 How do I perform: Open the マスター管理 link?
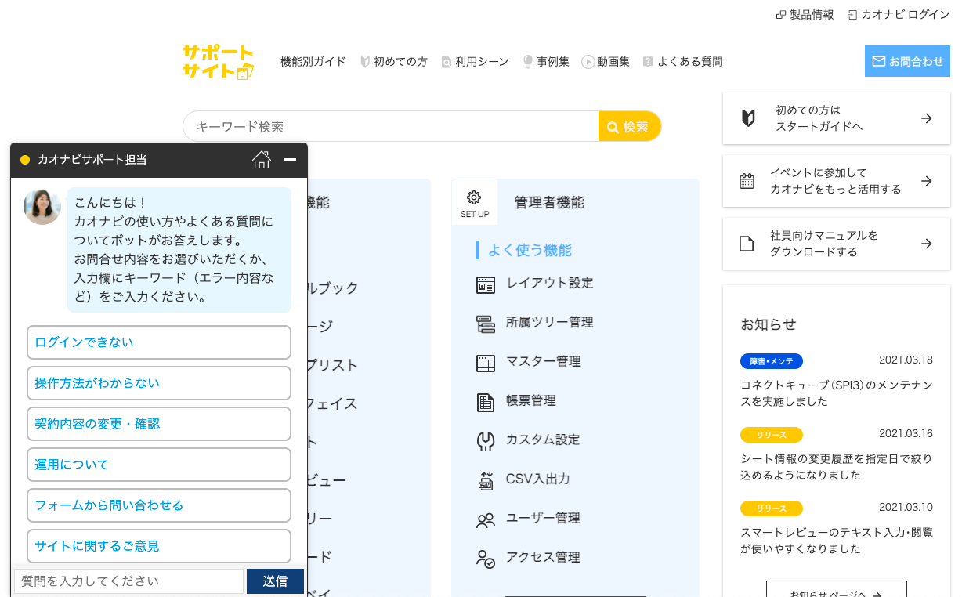(x=544, y=361)
